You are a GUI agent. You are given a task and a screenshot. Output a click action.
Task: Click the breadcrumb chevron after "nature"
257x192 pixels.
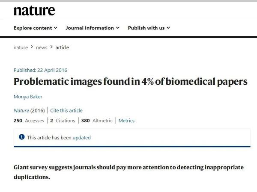(32, 47)
